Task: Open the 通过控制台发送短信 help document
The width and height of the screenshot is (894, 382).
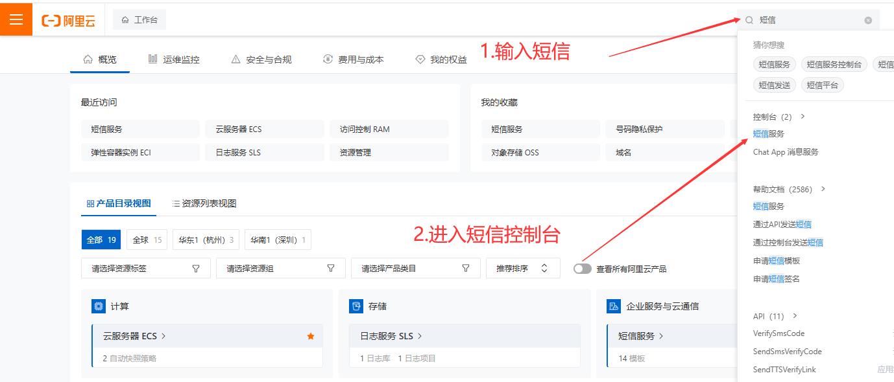Action: point(788,243)
